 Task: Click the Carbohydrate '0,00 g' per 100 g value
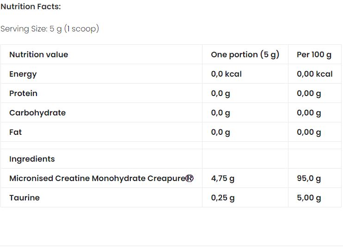[x=309, y=113]
